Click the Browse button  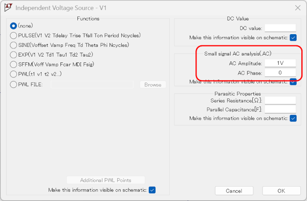click(x=153, y=85)
